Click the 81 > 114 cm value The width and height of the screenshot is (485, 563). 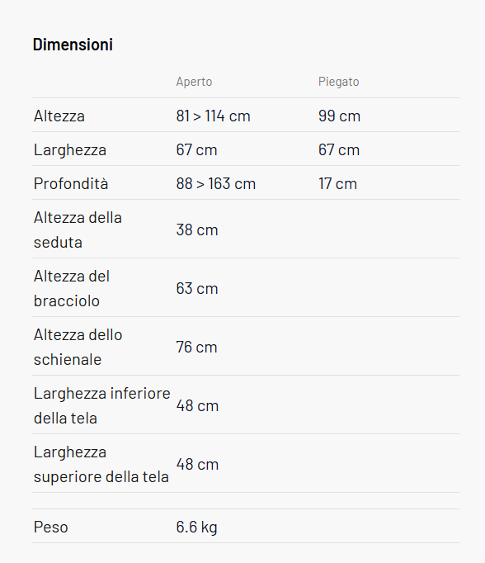click(213, 116)
